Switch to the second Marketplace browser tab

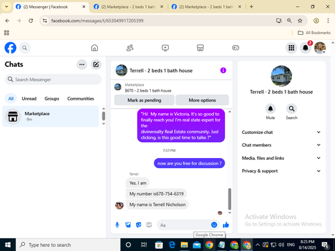point(206,7)
